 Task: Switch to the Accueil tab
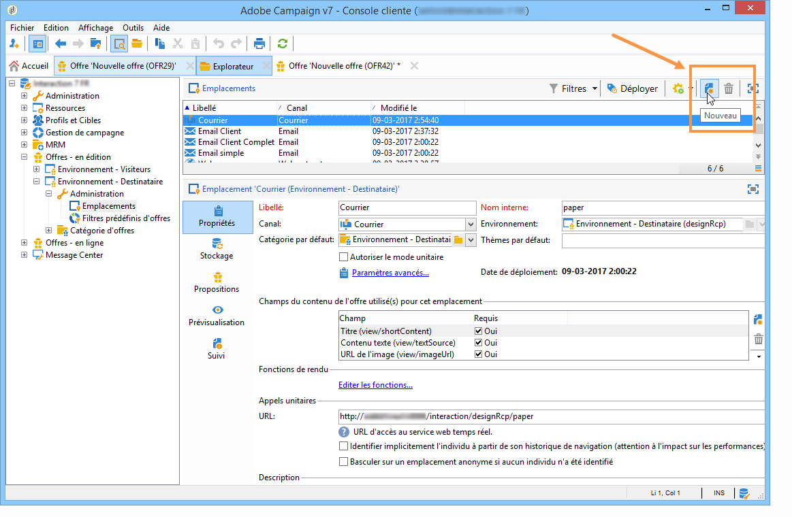(29, 66)
